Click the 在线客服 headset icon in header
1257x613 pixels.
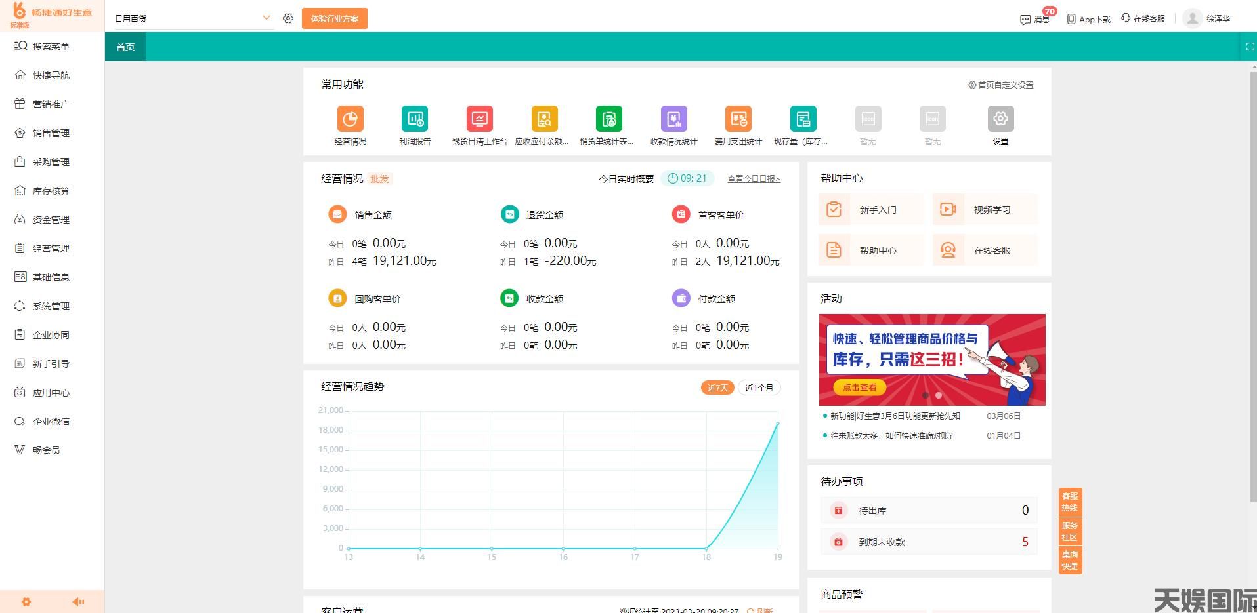(x=1126, y=18)
